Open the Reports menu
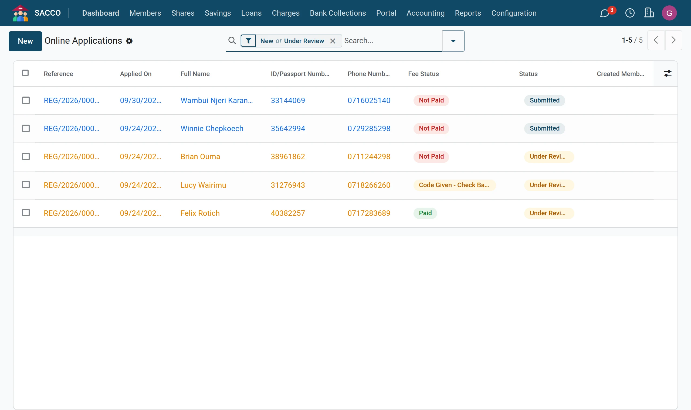691x410 pixels. click(468, 13)
